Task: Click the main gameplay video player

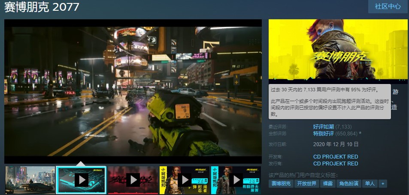Action: tap(133, 91)
